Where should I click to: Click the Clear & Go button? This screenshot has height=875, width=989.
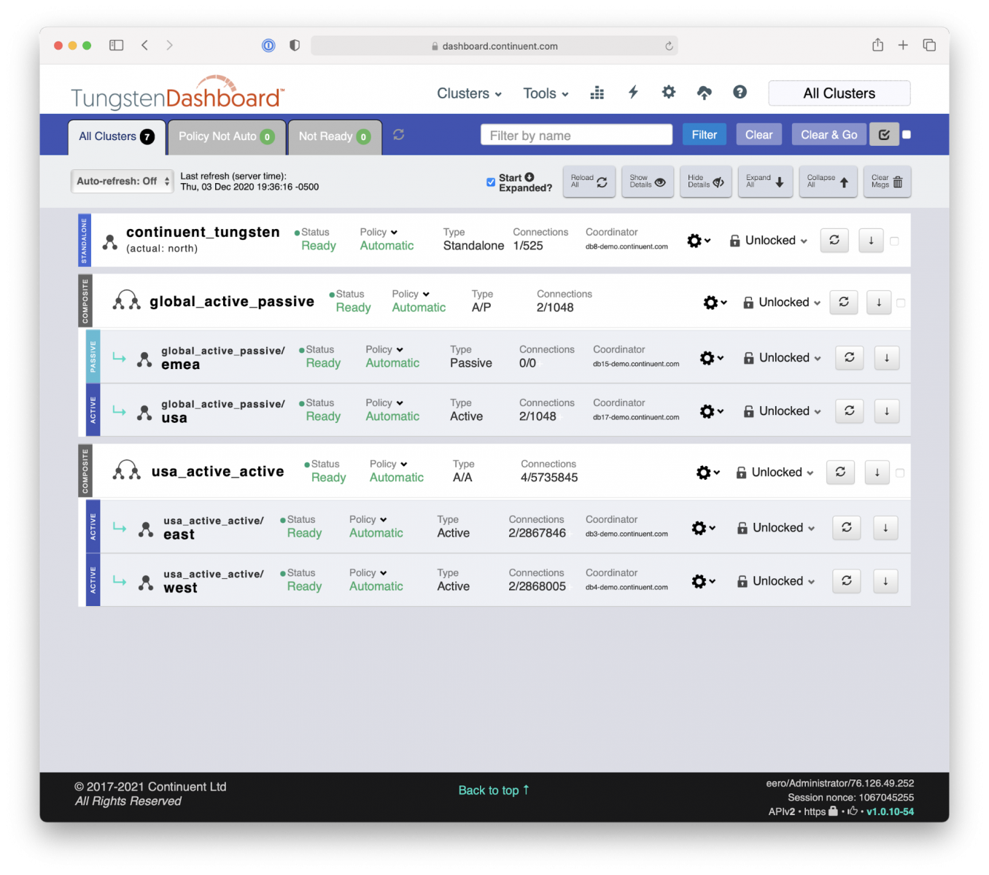point(829,135)
